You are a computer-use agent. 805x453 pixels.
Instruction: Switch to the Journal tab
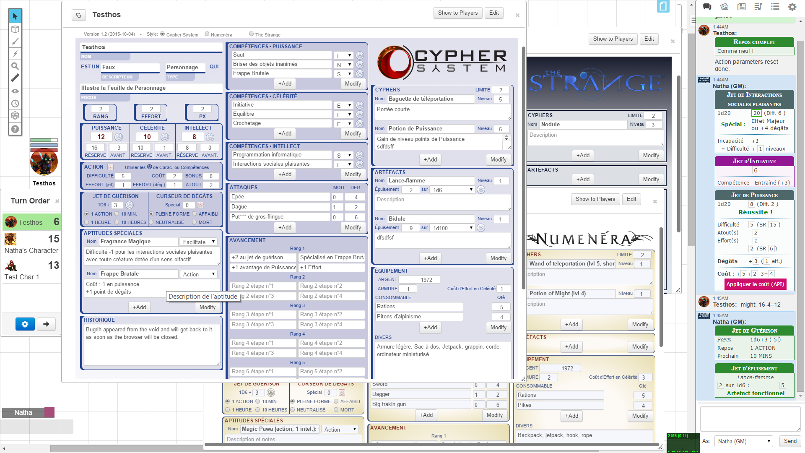click(741, 7)
